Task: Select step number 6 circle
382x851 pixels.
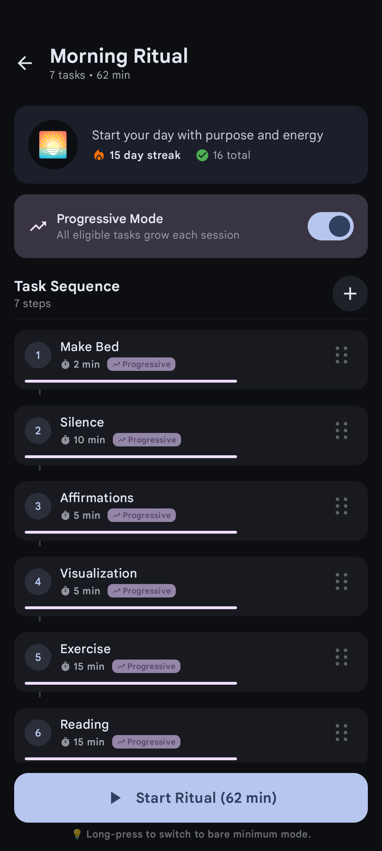Action: 38,733
